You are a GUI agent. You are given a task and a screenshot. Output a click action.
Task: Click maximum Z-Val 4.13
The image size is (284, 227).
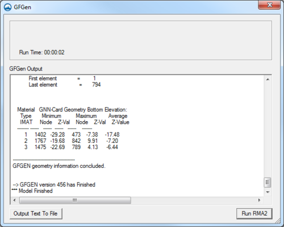click(93, 147)
